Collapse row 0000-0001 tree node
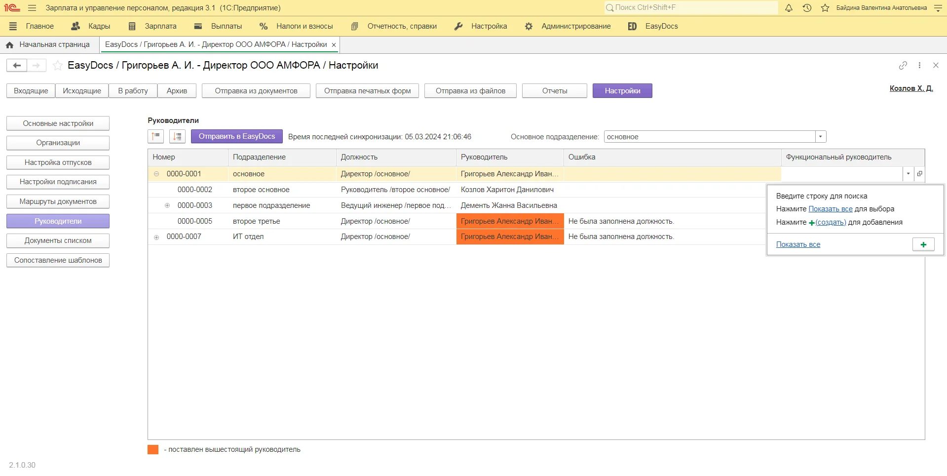The height and width of the screenshot is (476, 947). 156,174
